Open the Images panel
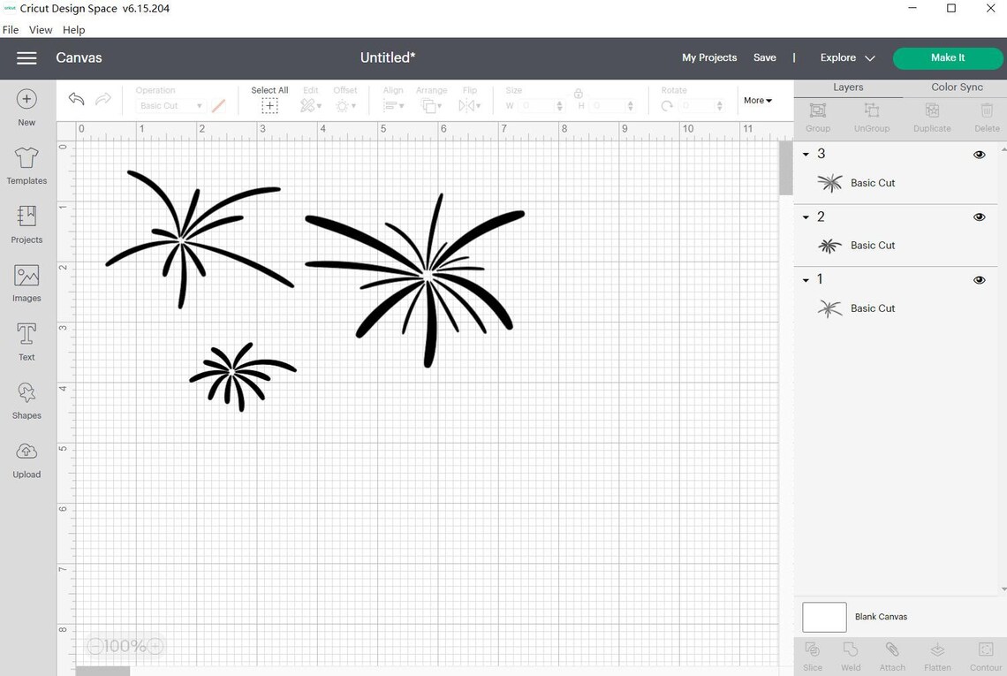This screenshot has width=1007, height=676. 26,283
